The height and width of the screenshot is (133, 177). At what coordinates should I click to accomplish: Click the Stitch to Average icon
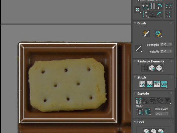click(149, 84)
